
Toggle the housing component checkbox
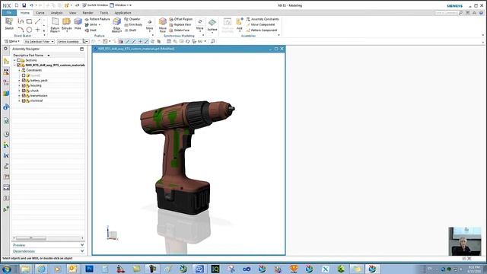pyautogui.click(x=24, y=85)
